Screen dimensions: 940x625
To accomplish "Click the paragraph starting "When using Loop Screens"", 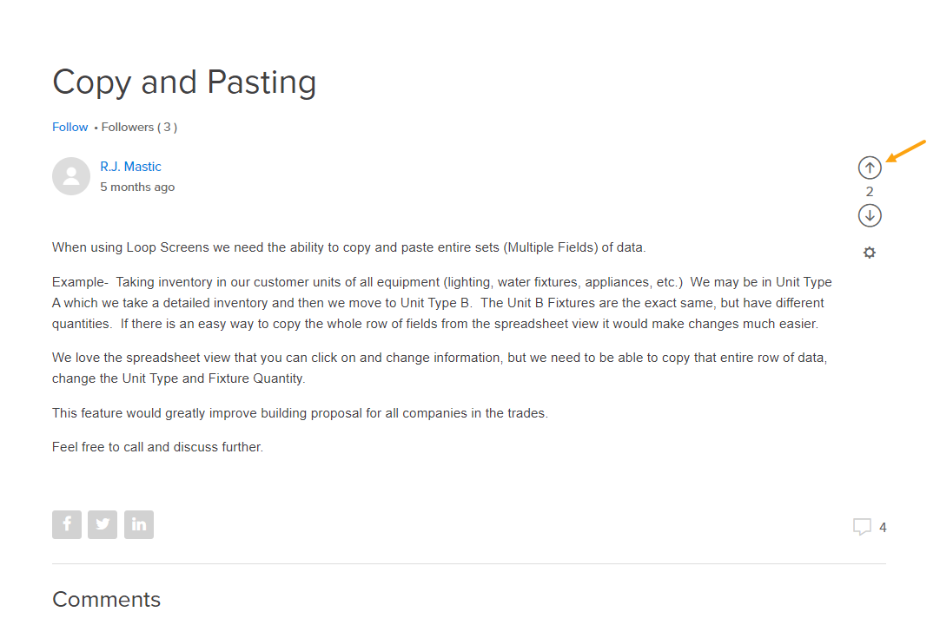I will click(x=348, y=247).
